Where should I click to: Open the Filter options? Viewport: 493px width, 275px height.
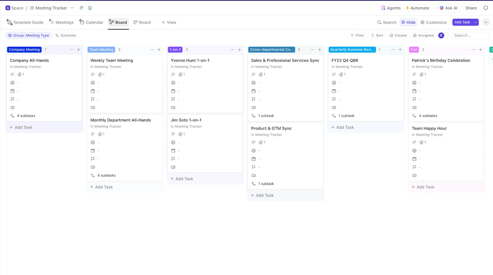pos(357,35)
